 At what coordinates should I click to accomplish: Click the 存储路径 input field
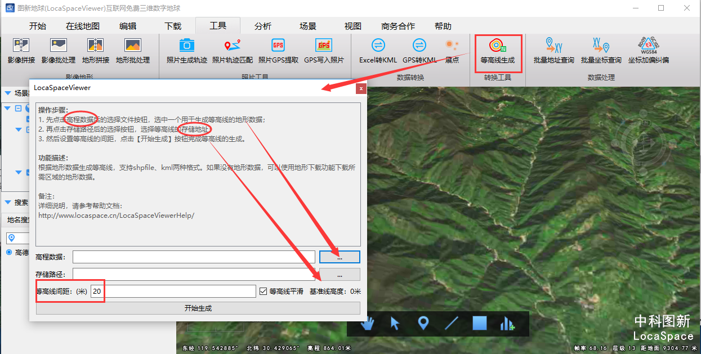coord(194,275)
